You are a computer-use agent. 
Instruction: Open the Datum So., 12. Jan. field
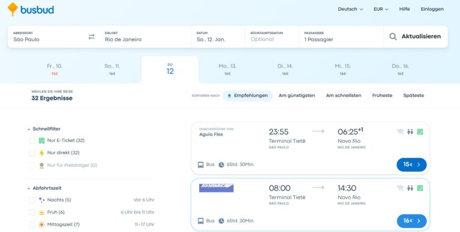pos(218,36)
